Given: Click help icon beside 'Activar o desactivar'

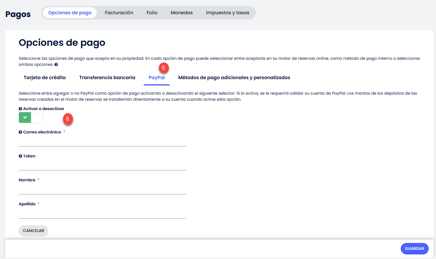Looking at the screenshot, I should 20,109.
